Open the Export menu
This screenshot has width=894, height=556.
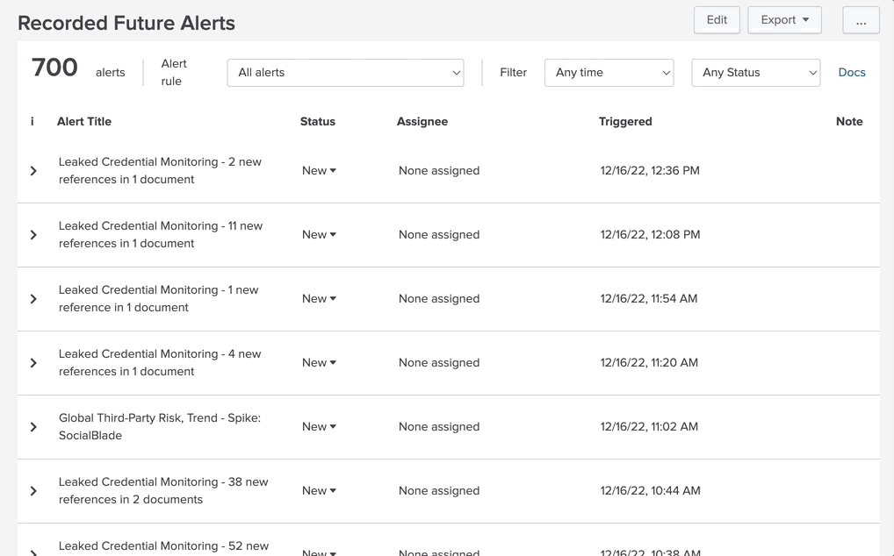[x=784, y=20]
